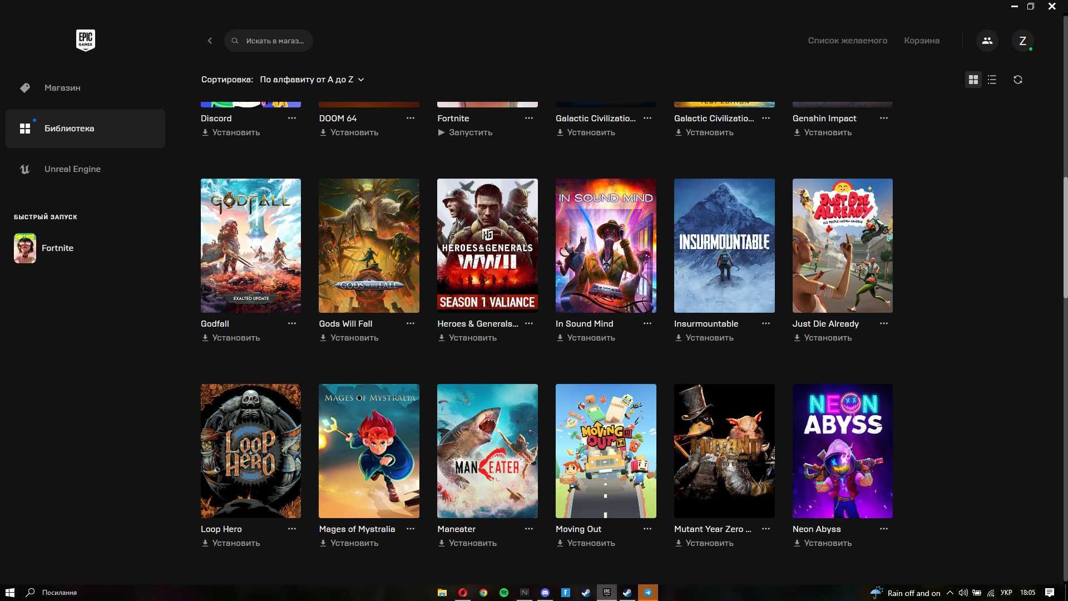Open Godfall more options menu

pyautogui.click(x=292, y=323)
